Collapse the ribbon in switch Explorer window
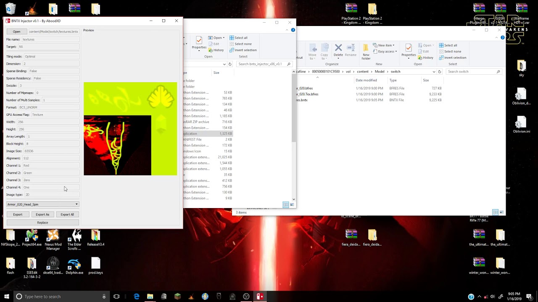 [x=497, y=38]
